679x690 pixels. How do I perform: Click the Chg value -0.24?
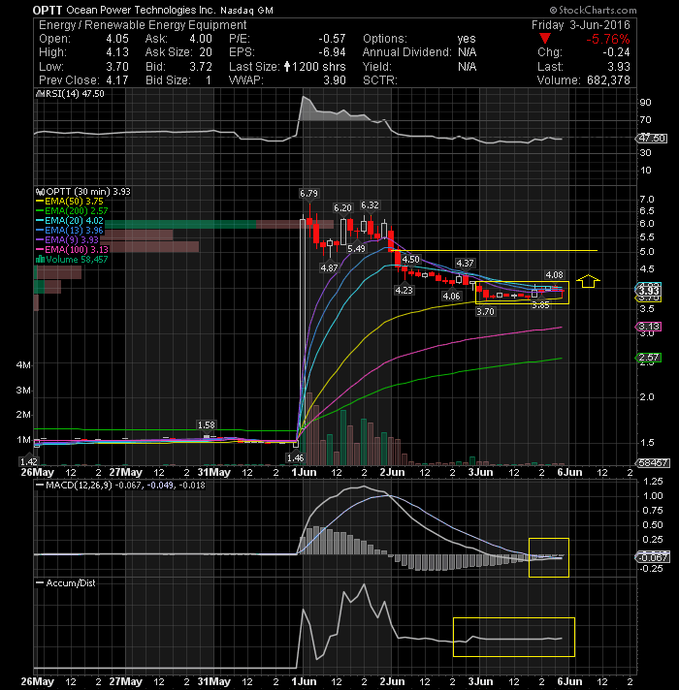617,52
